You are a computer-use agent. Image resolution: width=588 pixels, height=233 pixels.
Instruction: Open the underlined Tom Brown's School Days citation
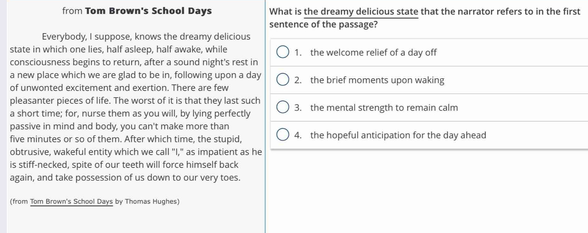(72, 201)
